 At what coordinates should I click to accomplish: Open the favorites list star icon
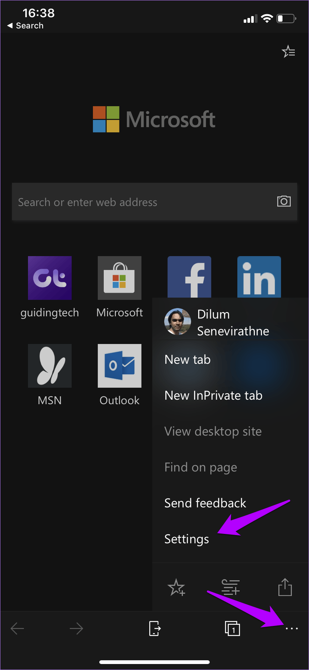pyautogui.click(x=288, y=52)
